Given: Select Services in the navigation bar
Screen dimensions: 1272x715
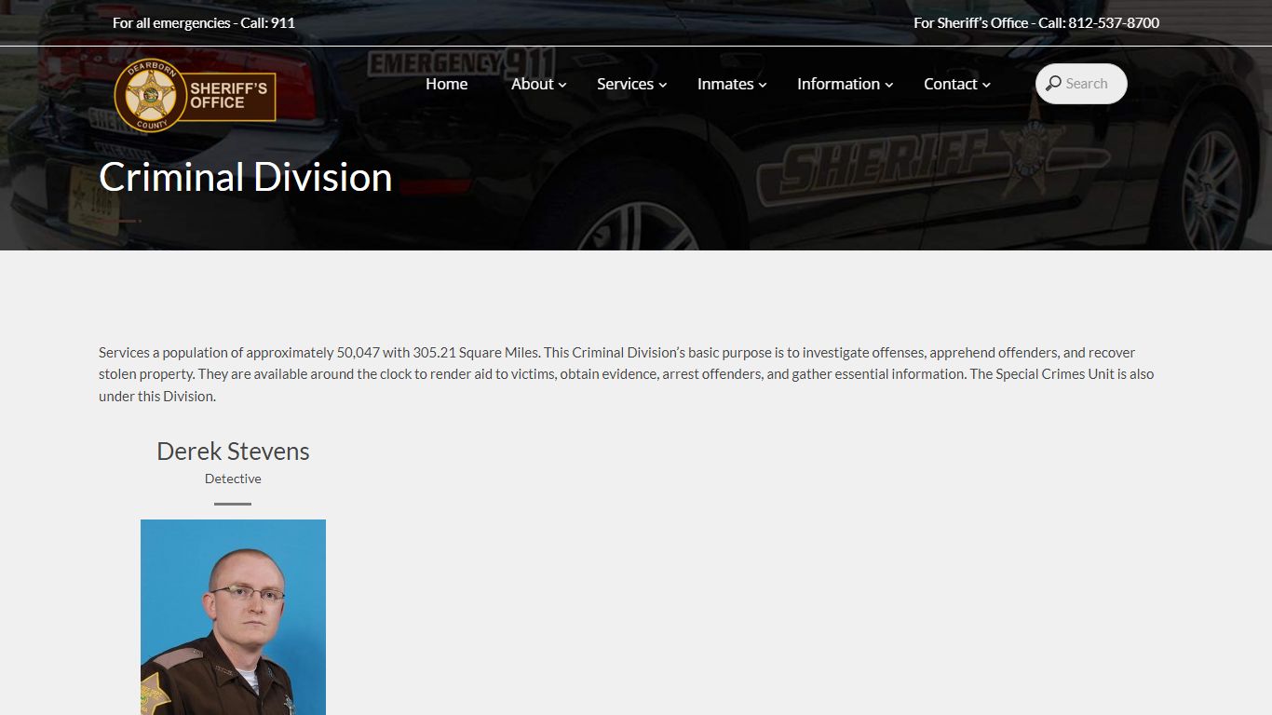Looking at the screenshot, I should pos(624,84).
